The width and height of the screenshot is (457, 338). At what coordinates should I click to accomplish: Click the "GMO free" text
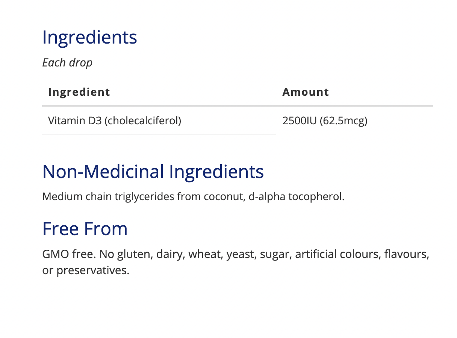(x=69, y=254)
